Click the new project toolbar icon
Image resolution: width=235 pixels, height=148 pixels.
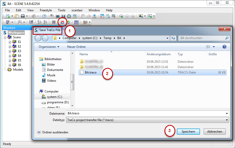click(x=8, y=16)
